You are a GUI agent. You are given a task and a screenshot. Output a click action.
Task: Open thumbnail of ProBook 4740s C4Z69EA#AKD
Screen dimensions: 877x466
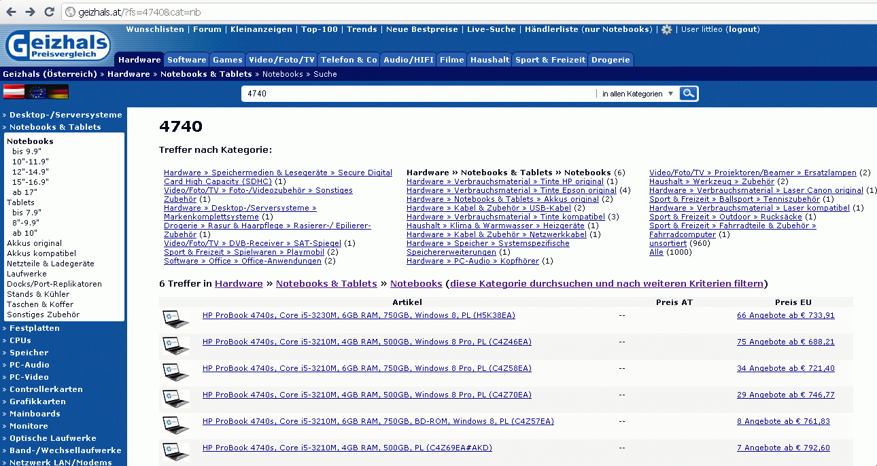[x=176, y=452]
